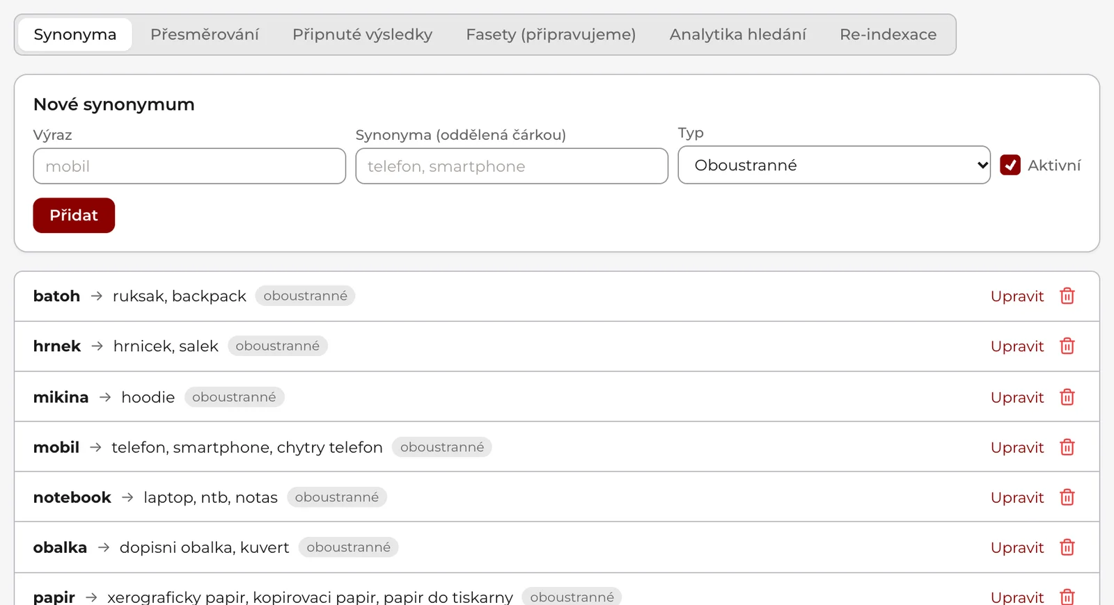Screen dimensions: 1114x605
Task: Click the synonyms "telefon, smartphone, chytry telefon"
Action: coord(247,447)
